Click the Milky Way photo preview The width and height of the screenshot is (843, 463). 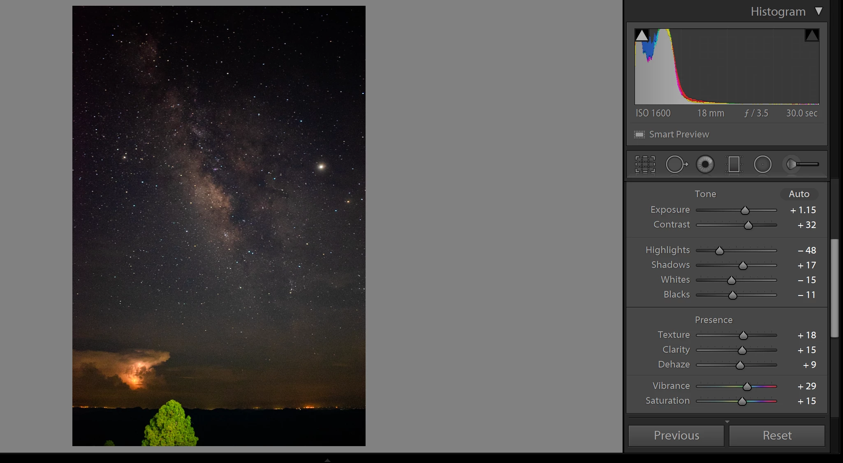(x=219, y=226)
